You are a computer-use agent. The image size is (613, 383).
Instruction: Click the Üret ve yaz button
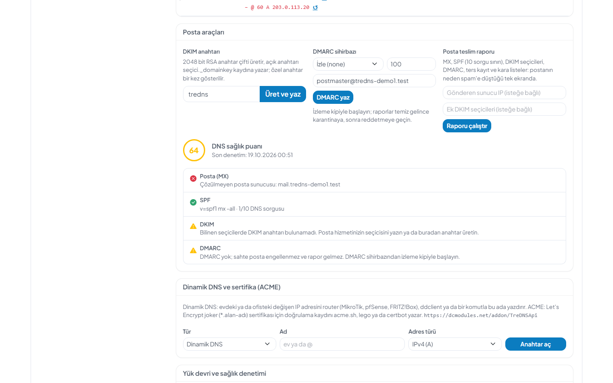[x=283, y=94]
